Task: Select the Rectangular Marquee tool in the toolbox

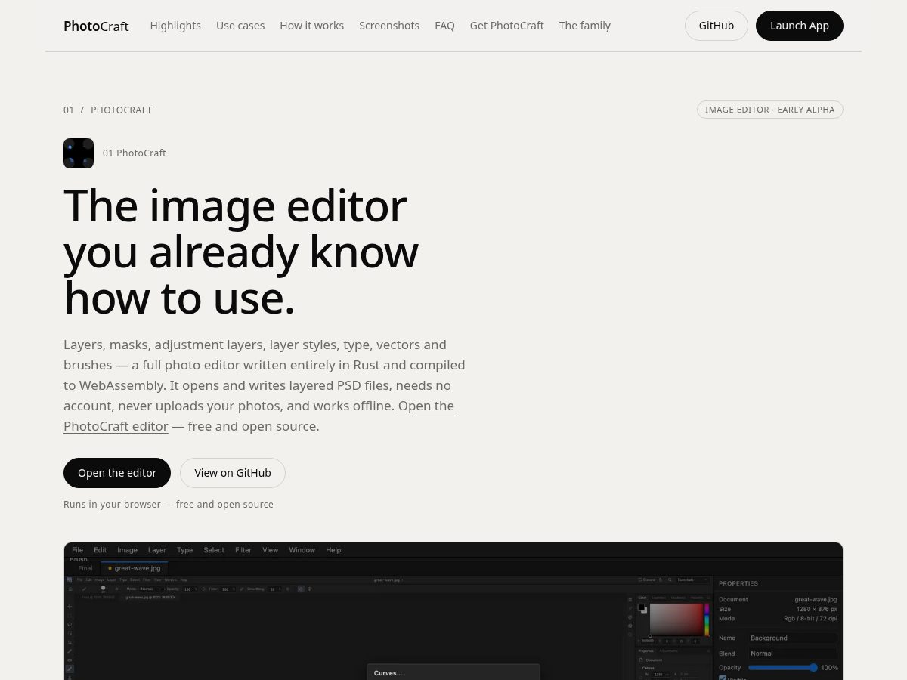Action: coord(70,615)
